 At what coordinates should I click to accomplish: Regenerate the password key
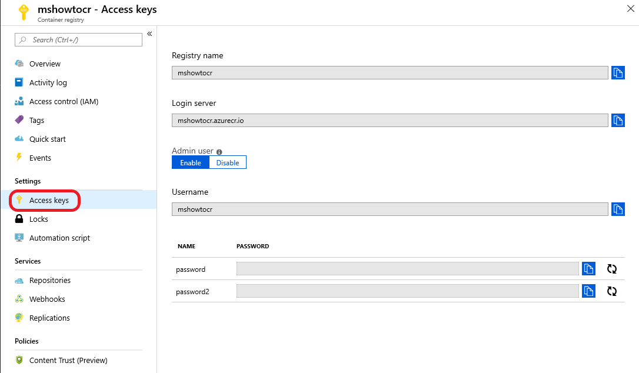pos(612,269)
